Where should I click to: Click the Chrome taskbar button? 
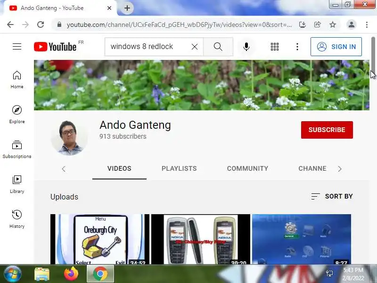(x=100, y=274)
